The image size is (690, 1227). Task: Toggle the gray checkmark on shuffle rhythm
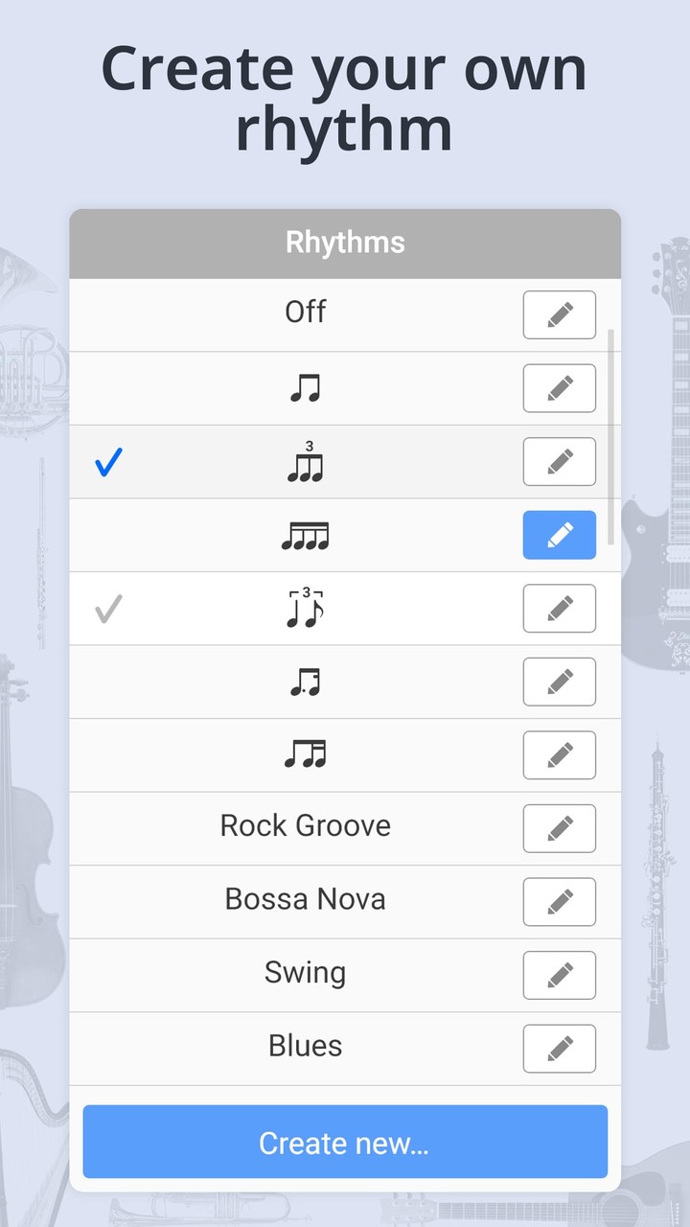[109, 609]
